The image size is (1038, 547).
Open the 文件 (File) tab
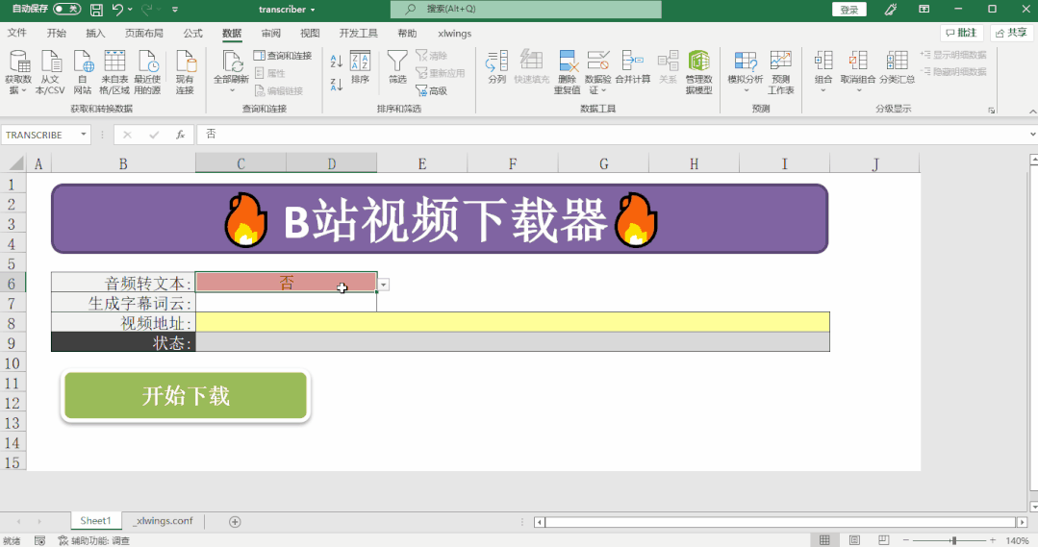[x=16, y=33]
